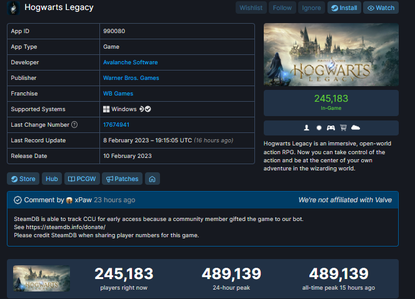Image resolution: width=415 pixels, height=299 pixels.
Task: Click 'We're not affiliated with Valve' text
Action: pyautogui.click(x=345, y=200)
